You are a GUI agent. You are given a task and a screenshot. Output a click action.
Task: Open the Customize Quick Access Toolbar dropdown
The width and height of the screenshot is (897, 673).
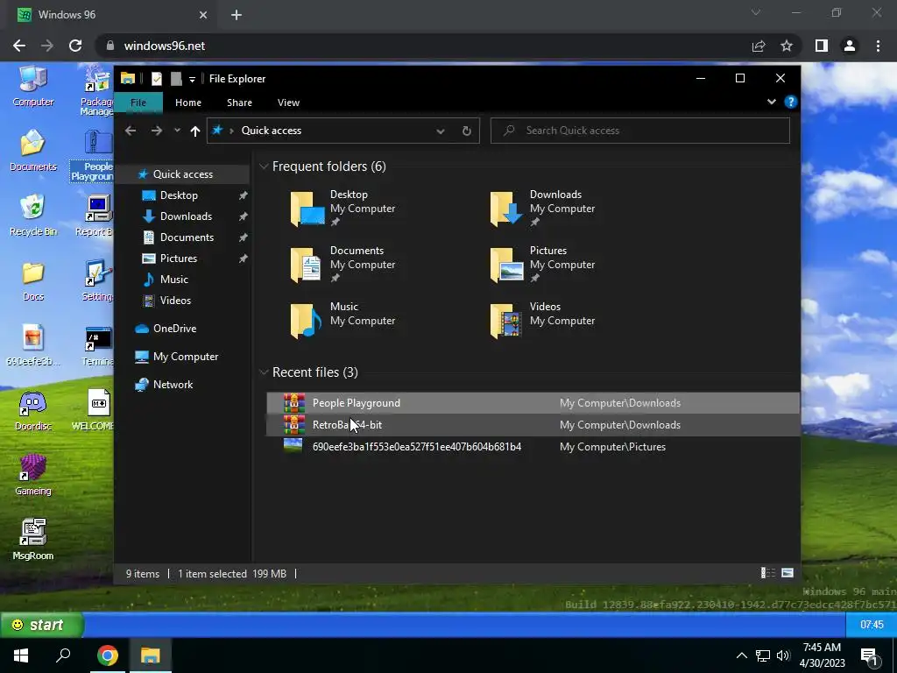[192, 80]
